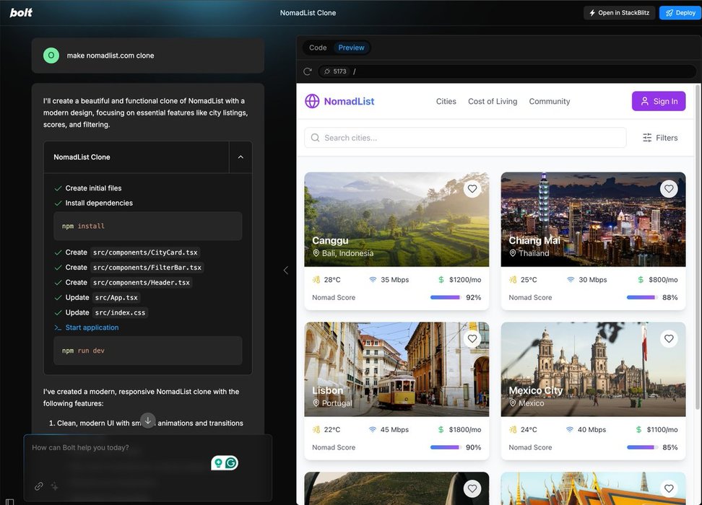Click the sparkle enhance prompt icon
This screenshot has width=702, height=505.
[x=54, y=486]
